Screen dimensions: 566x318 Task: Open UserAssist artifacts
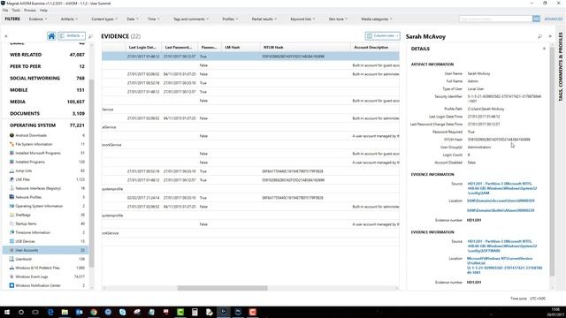(47, 259)
